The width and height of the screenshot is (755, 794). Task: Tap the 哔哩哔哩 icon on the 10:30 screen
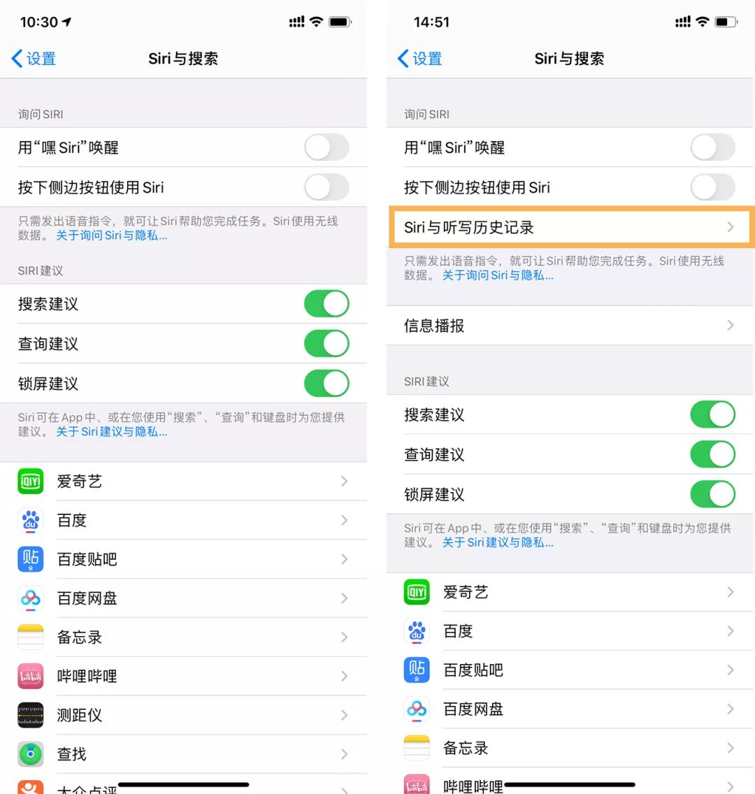pyautogui.click(x=30, y=676)
